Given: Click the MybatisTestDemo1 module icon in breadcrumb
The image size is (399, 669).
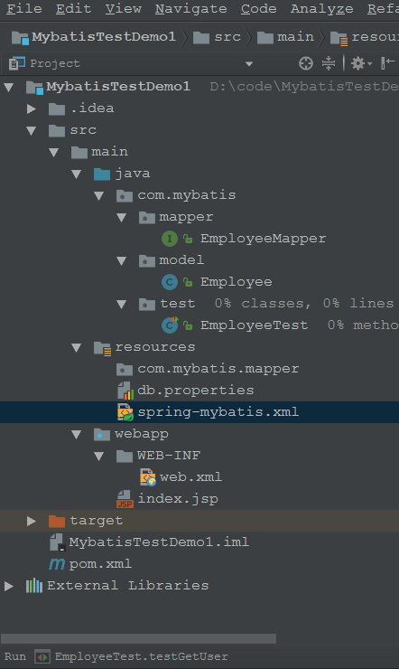Looking at the screenshot, I should click(20, 38).
